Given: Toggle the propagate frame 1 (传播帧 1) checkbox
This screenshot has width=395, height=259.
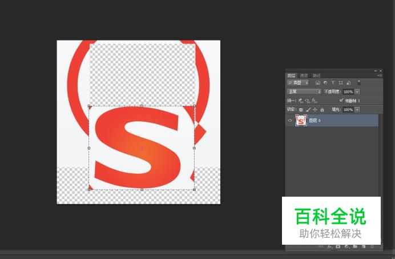Looking at the screenshot, I should click(x=341, y=101).
